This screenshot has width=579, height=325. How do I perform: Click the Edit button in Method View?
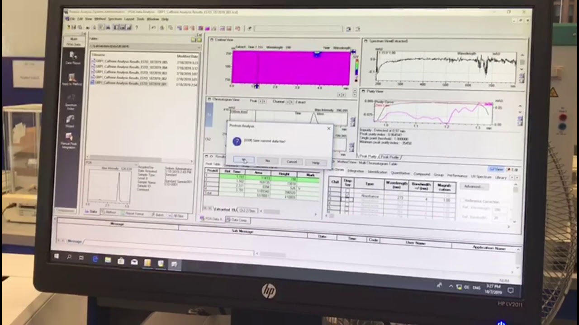click(x=513, y=170)
